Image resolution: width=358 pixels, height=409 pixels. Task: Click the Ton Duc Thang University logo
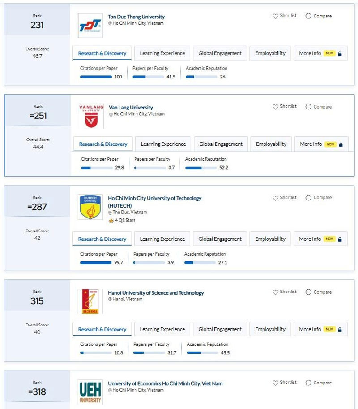(90, 26)
